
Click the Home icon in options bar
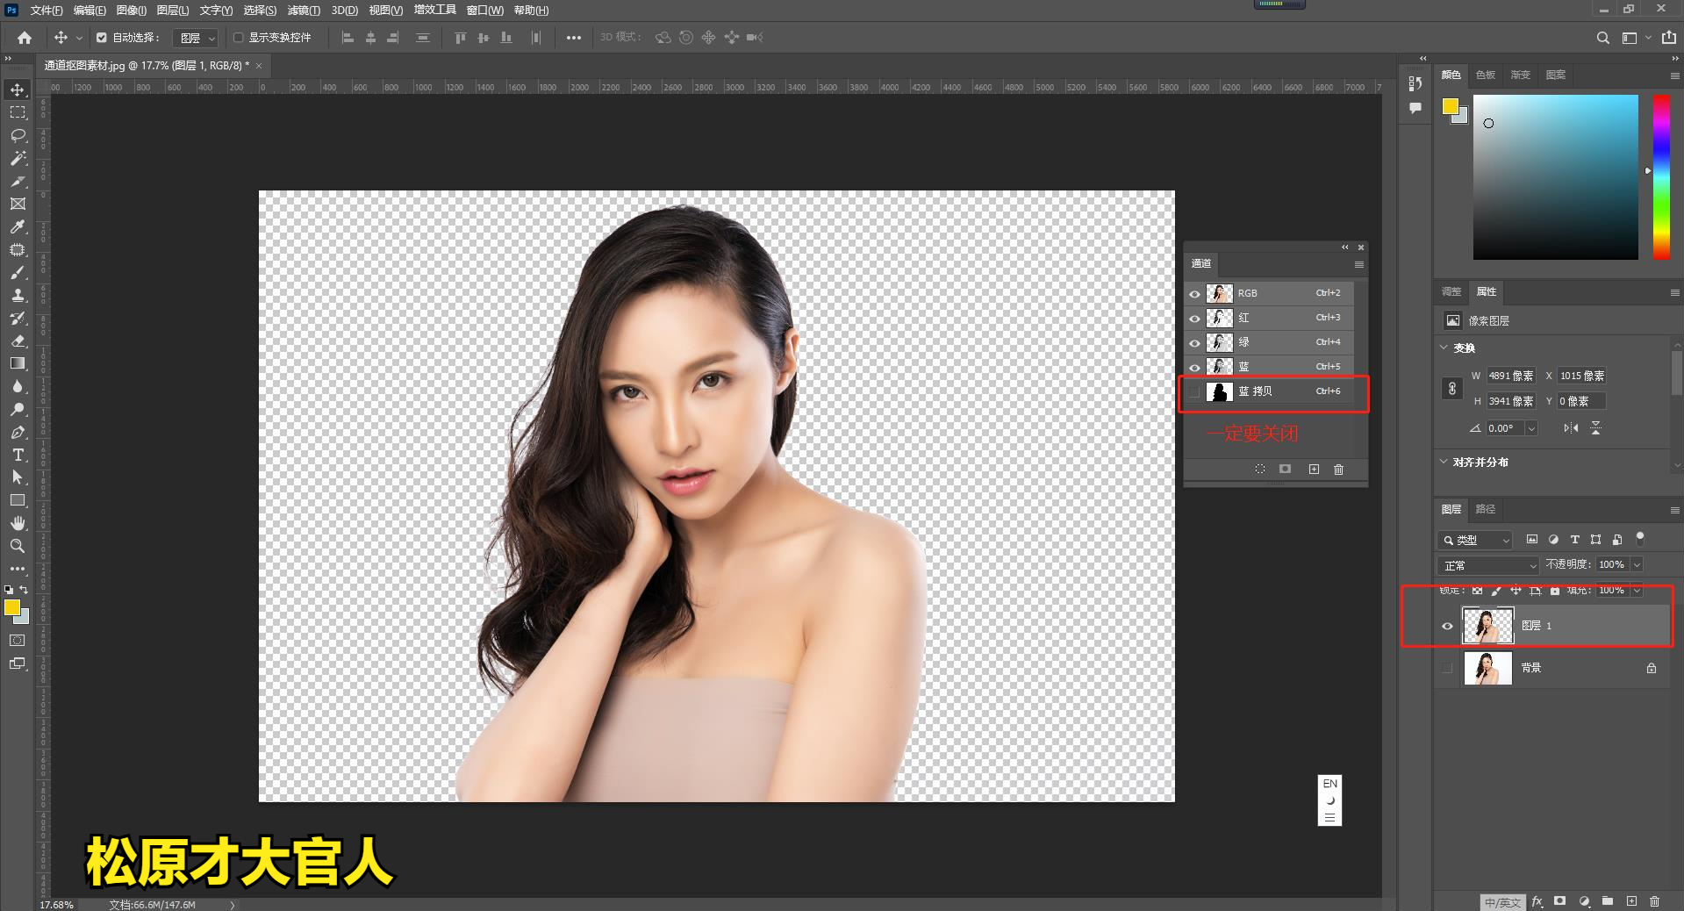pyautogui.click(x=25, y=38)
